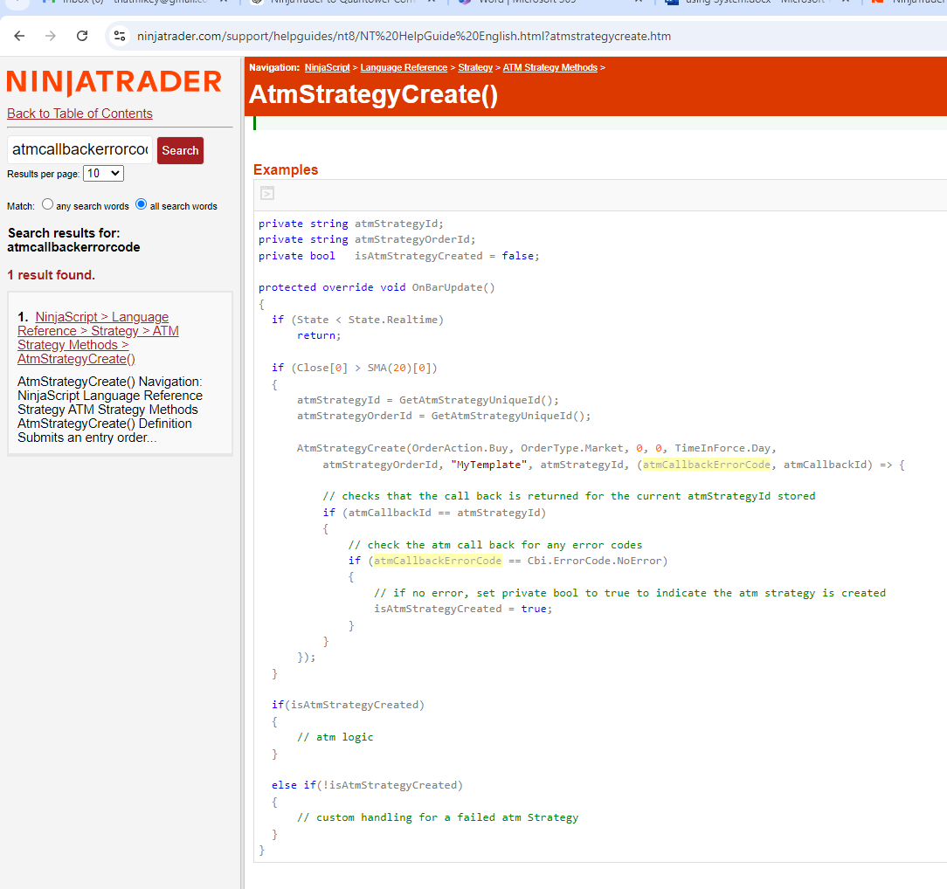The width and height of the screenshot is (947, 889).
Task: Click the 'Examples' section heading
Action: click(286, 169)
